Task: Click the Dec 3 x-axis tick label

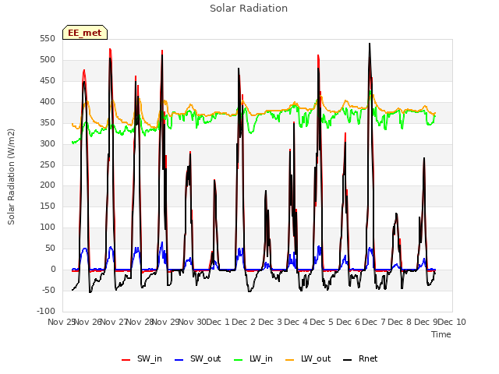Action: point(270,322)
